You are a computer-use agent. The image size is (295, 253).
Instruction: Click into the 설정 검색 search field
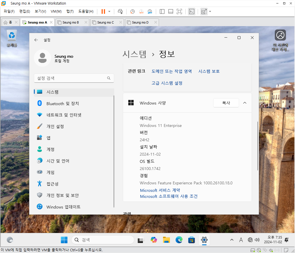(74, 78)
